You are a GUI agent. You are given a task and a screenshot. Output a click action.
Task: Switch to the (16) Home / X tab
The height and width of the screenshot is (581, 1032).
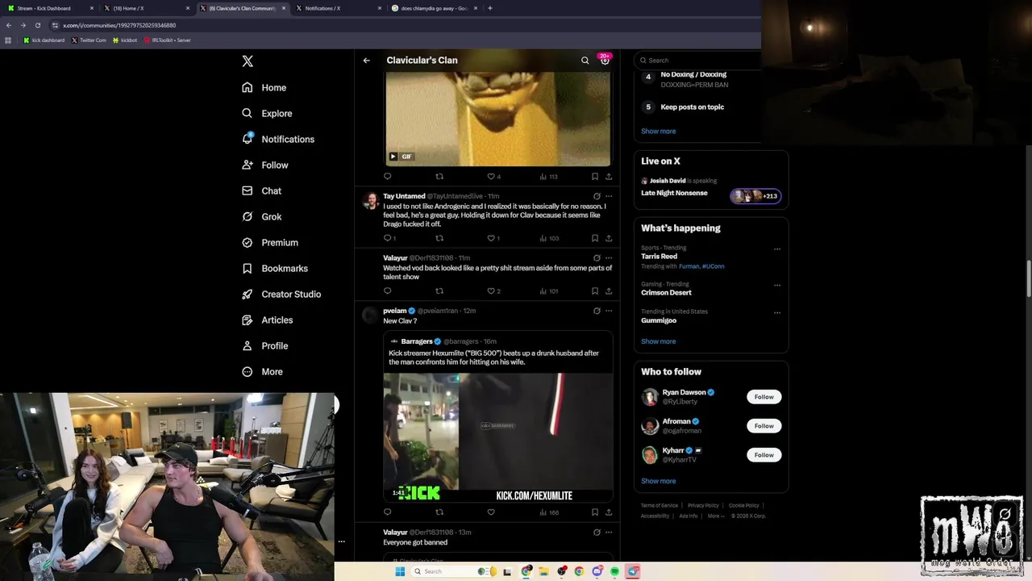point(147,8)
